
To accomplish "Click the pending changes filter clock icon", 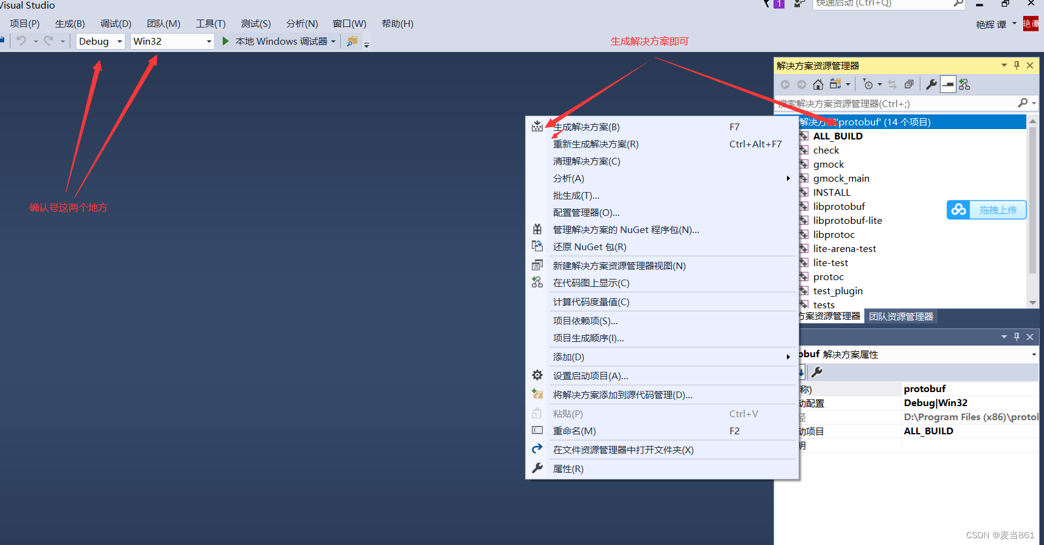I will [x=868, y=84].
